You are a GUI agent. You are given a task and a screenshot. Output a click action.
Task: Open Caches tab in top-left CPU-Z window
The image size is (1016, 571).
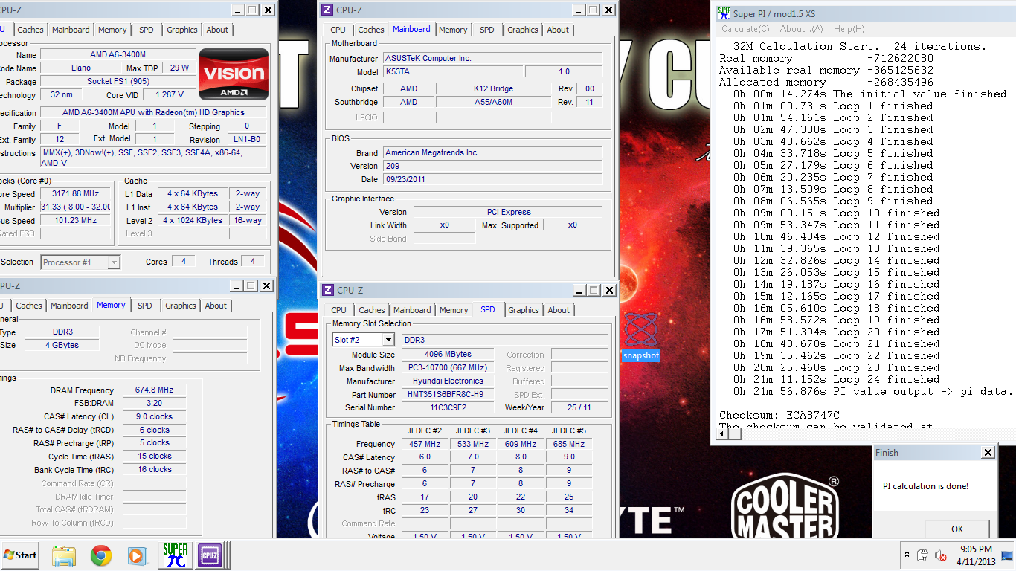tap(30, 30)
